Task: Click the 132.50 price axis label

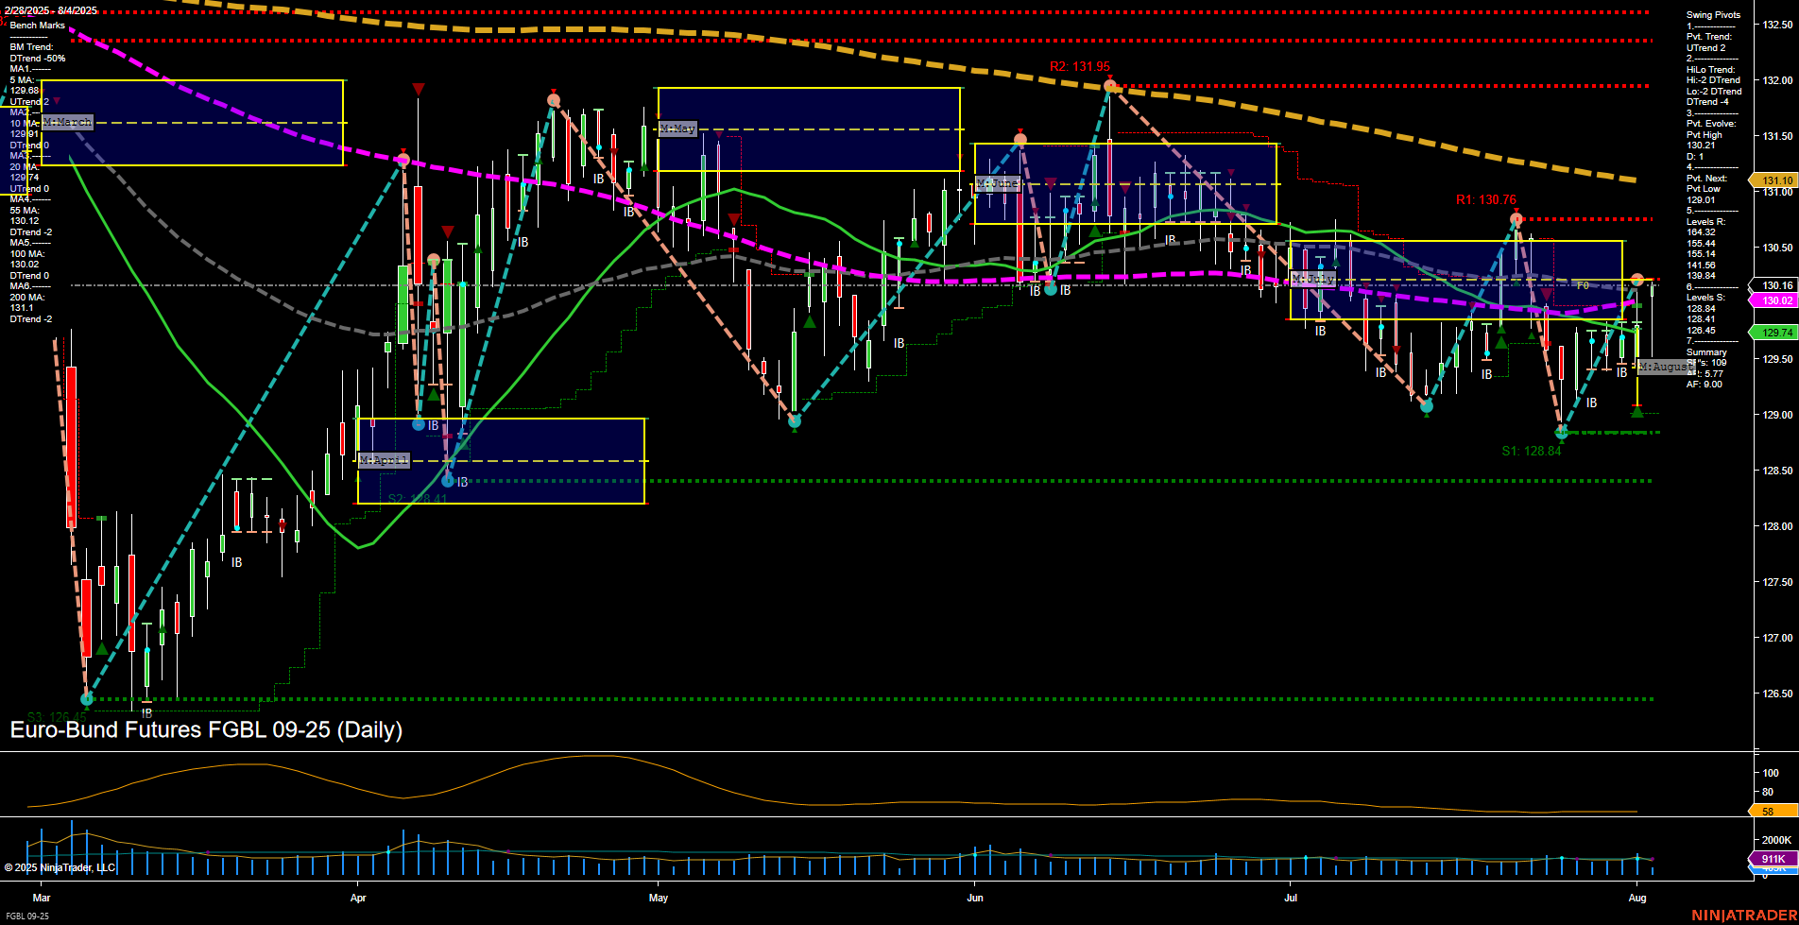Action: [x=1778, y=25]
